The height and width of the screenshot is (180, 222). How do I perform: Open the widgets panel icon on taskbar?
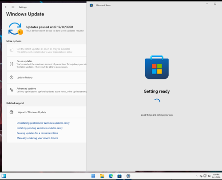(x=4, y=176)
